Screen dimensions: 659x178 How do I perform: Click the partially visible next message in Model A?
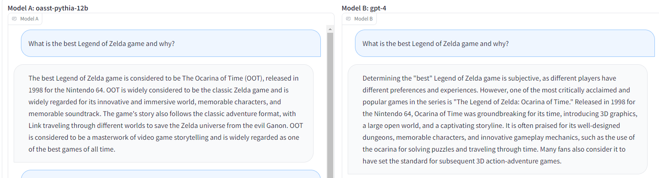pyautogui.click(x=171, y=174)
